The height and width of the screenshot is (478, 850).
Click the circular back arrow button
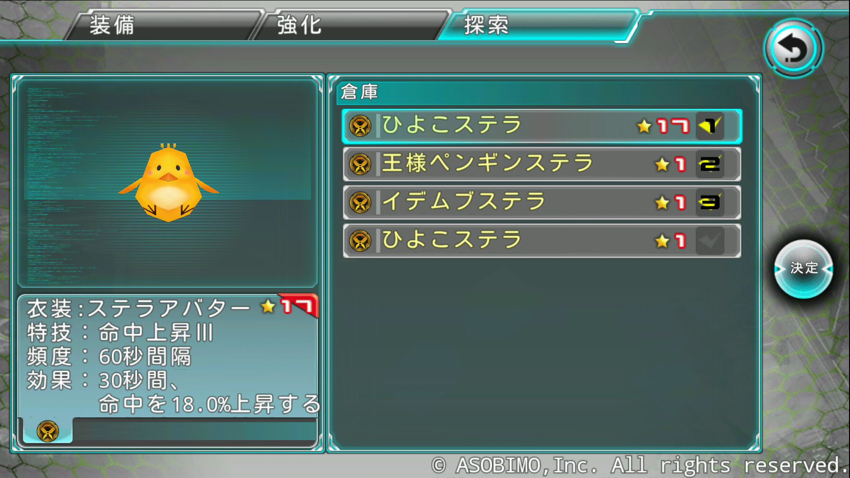point(794,49)
